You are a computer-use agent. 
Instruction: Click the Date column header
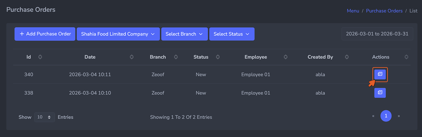tap(90, 57)
